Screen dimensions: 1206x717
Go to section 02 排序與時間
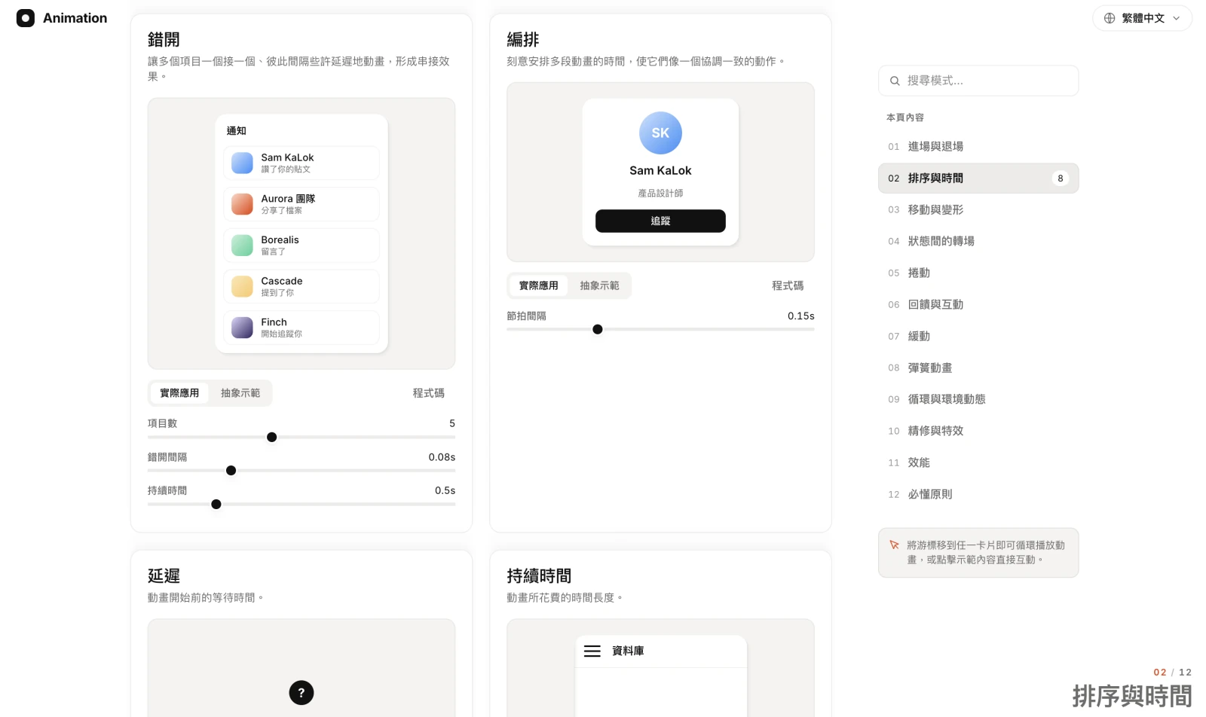(x=978, y=178)
